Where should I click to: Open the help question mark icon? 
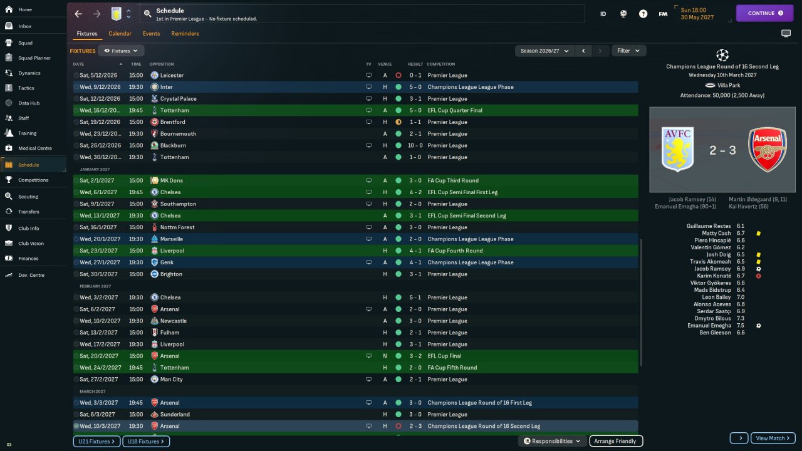(x=643, y=14)
